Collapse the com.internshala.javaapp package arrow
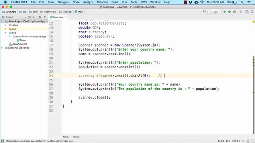Viewport: 255px width, 143px height. click(x=10, y=37)
